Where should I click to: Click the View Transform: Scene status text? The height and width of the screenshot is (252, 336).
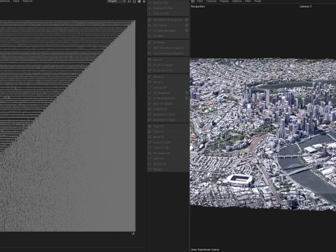pos(205,250)
